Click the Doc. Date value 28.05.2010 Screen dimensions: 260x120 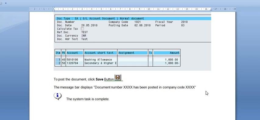click(89, 25)
